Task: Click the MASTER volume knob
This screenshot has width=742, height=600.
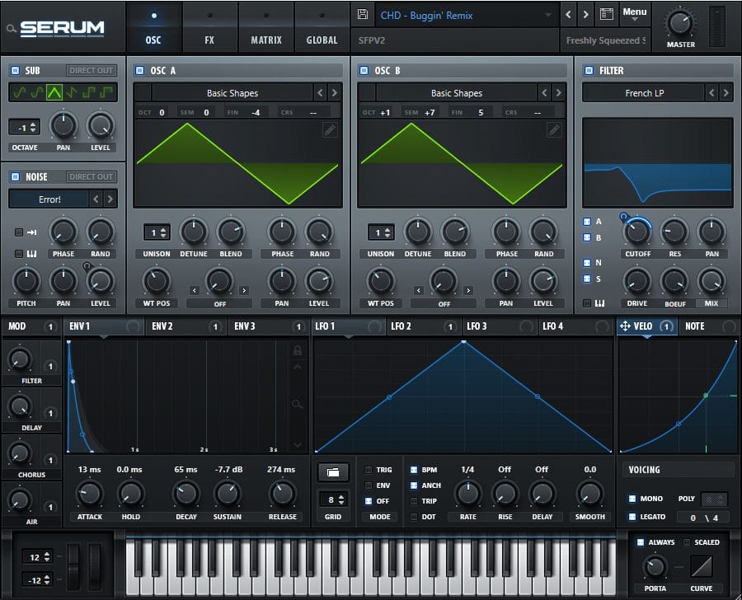Action: (x=680, y=23)
